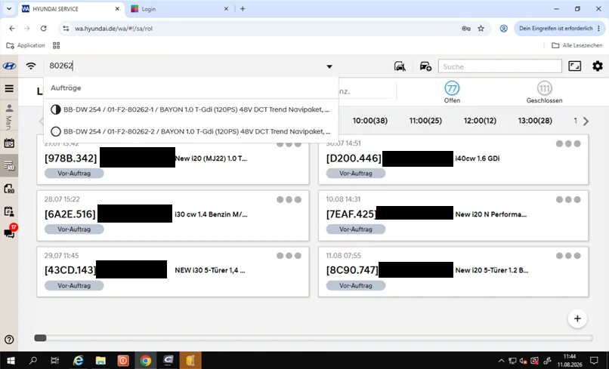Screen dimensions: 609x369
Task: Click Vor-Auftrag tag on 43CD.143 card
Action: tap(74, 285)
